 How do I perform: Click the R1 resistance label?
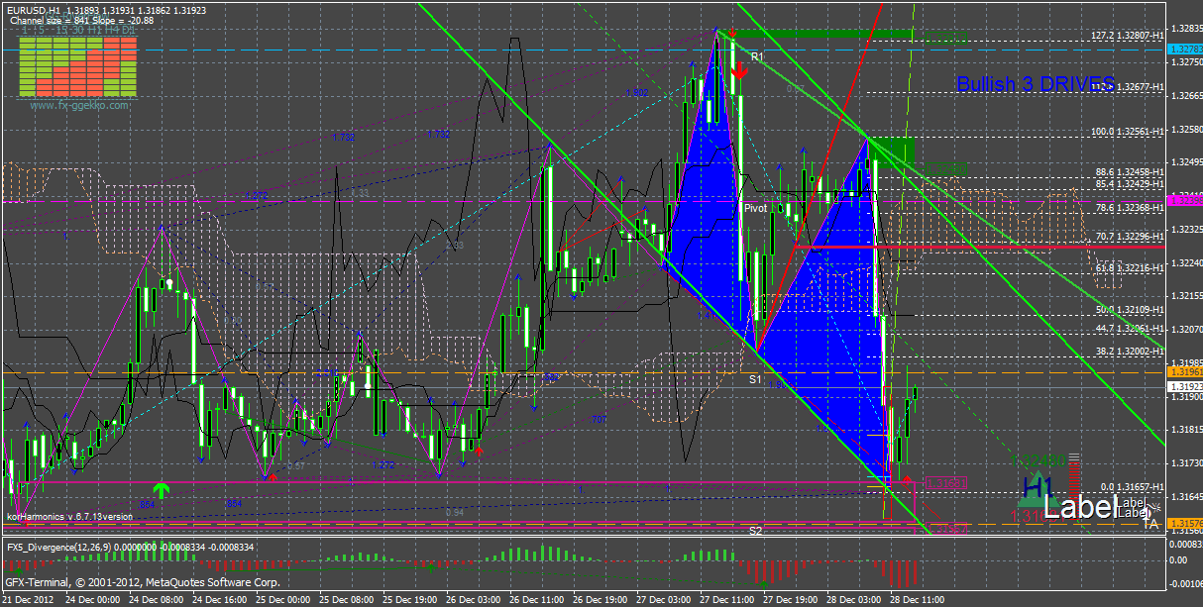click(x=757, y=57)
